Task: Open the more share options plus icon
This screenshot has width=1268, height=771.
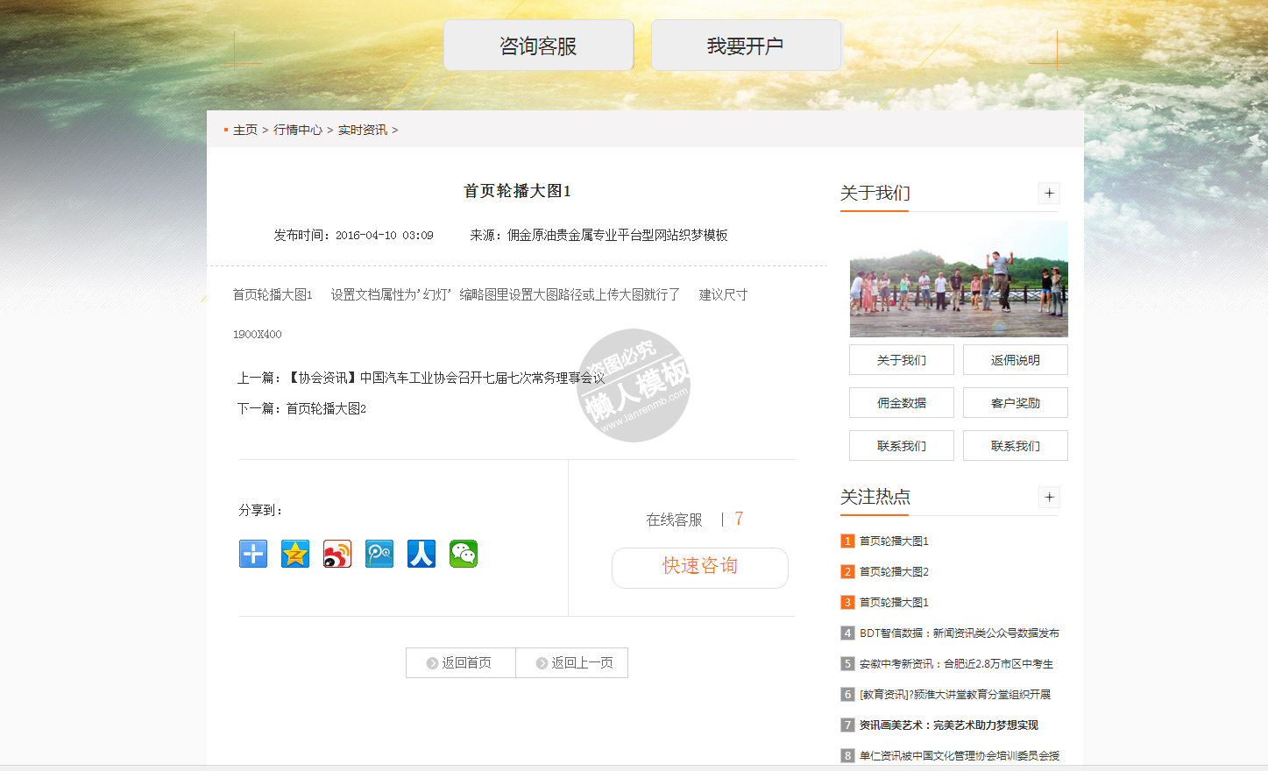Action: tap(253, 554)
